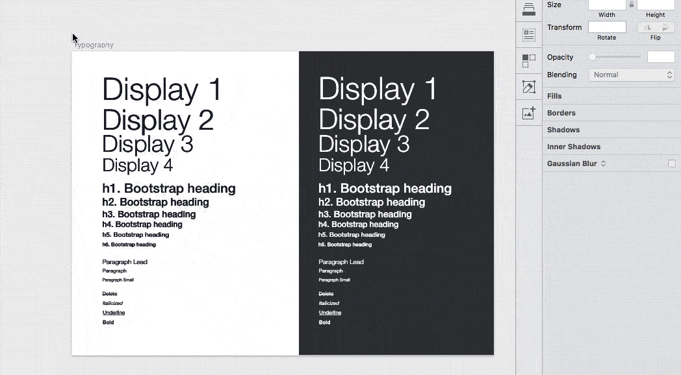Select Display 3 text on white artboard
This screenshot has height=375, width=681.
click(148, 144)
